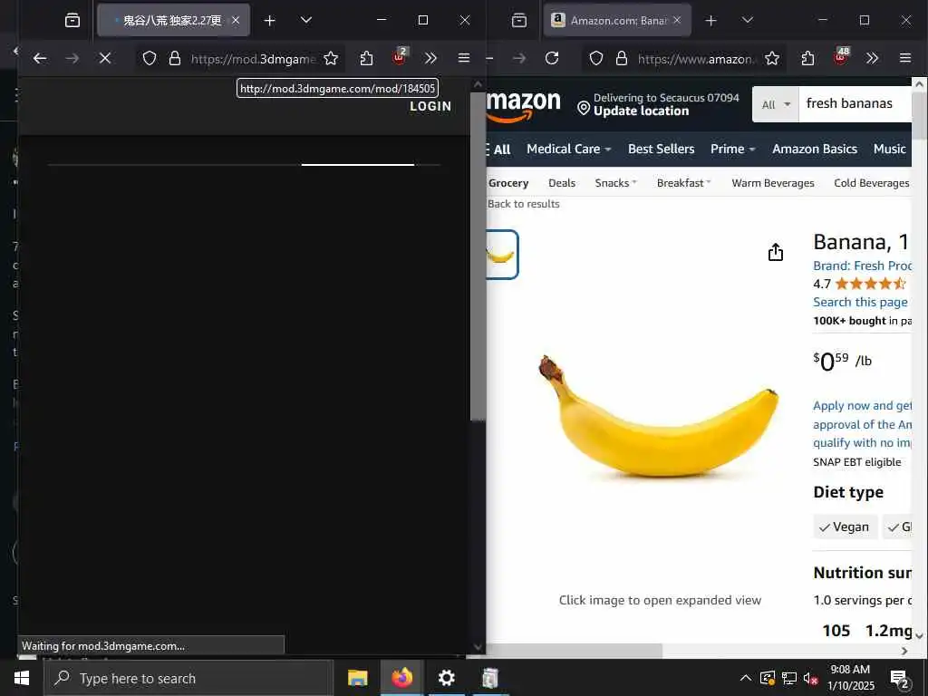Open Extensions puzzle icon in Amazon window
This screenshot has height=696, width=928.
click(x=807, y=58)
